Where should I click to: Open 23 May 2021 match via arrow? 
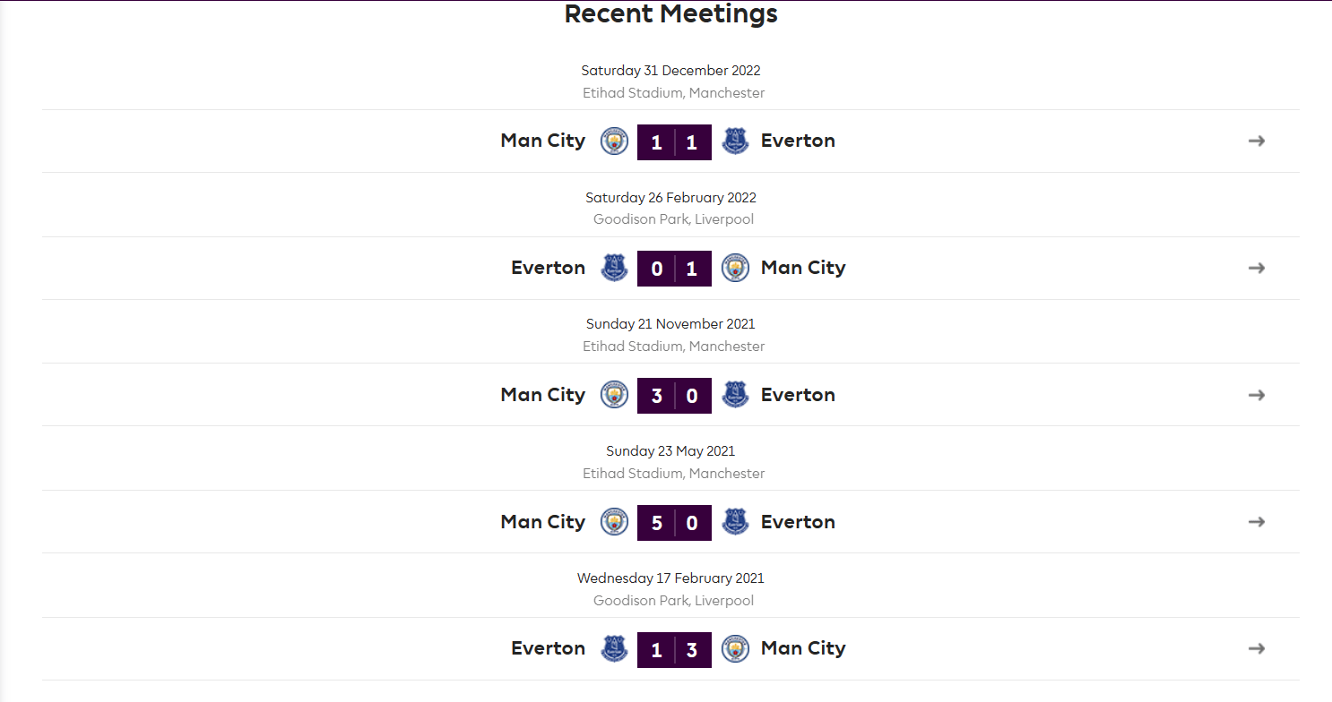[x=1257, y=522]
